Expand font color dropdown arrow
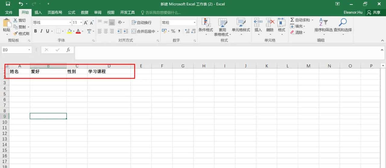This screenshot has width=386, height=168. 83,31
